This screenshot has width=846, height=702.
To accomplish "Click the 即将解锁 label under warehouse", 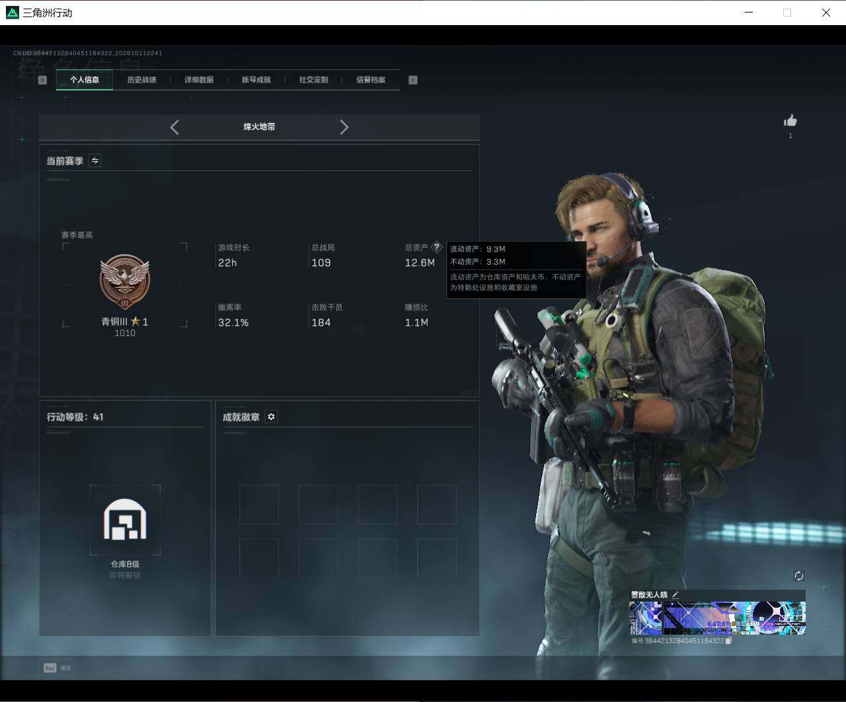I will [125, 575].
